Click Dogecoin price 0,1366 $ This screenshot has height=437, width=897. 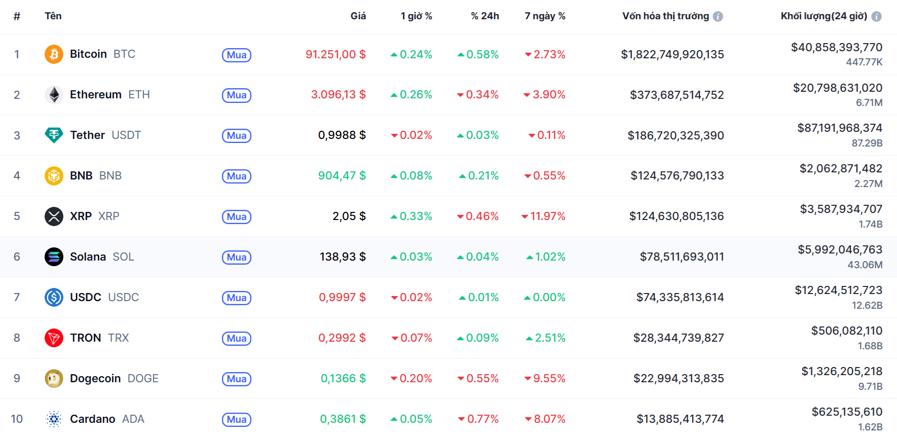[343, 379]
